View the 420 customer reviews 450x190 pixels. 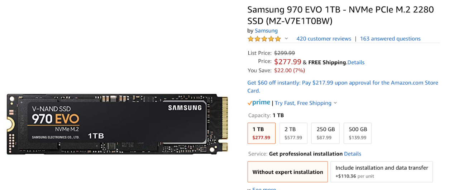324,39
